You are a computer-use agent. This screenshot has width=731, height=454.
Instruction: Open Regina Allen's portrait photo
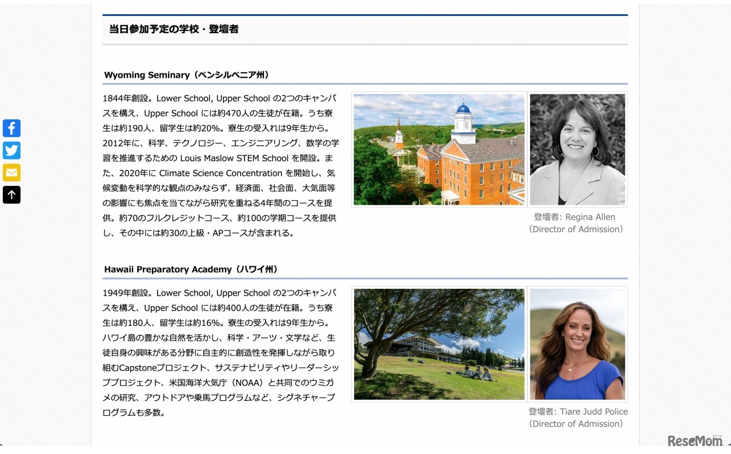(577, 150)
